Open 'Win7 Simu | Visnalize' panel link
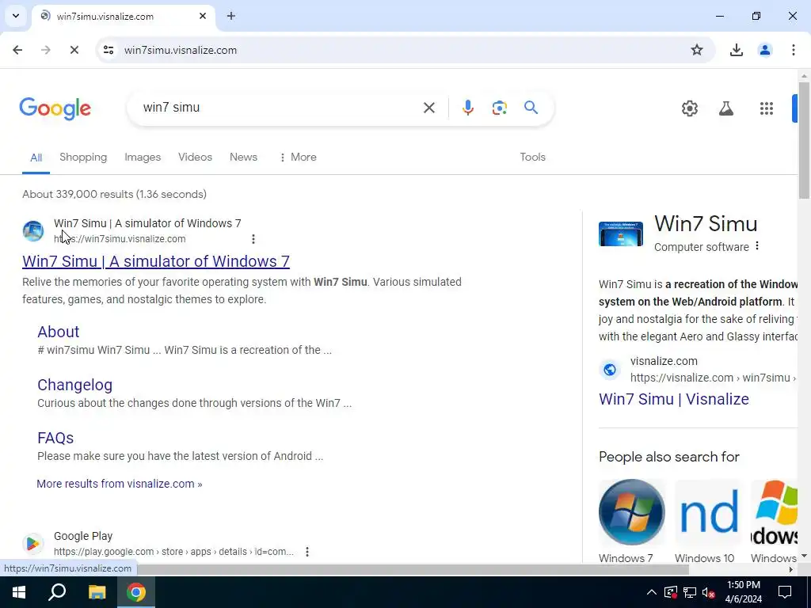The image size is (811, 608). pos(673,399)
